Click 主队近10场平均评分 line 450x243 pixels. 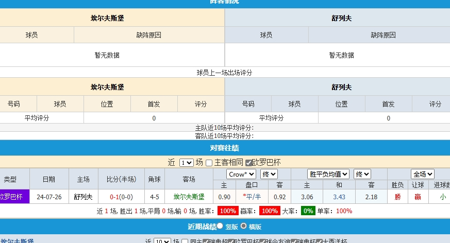point(224,128)
